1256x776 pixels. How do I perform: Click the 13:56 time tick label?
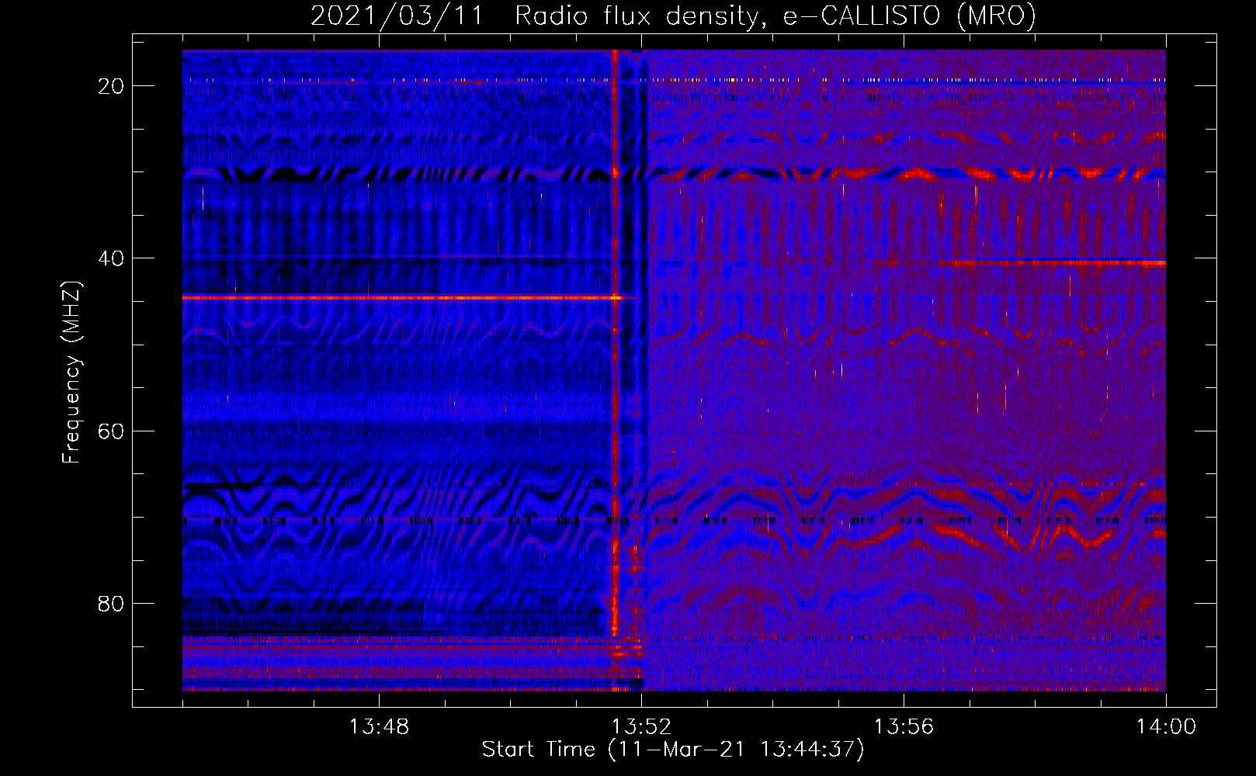pyautogui.click(x=904, y=727)
